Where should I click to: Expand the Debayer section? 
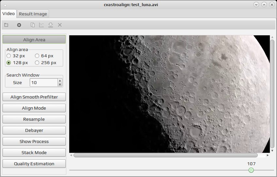[x=34, y=131]
